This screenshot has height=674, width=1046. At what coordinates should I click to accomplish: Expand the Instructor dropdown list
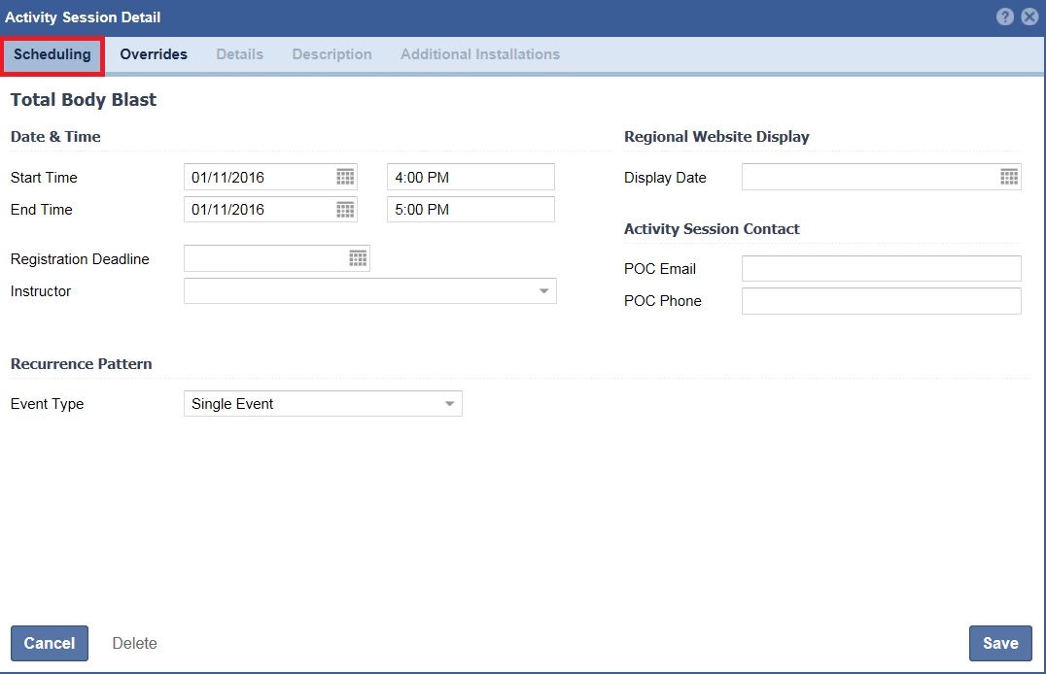click(x=543, y=291)
